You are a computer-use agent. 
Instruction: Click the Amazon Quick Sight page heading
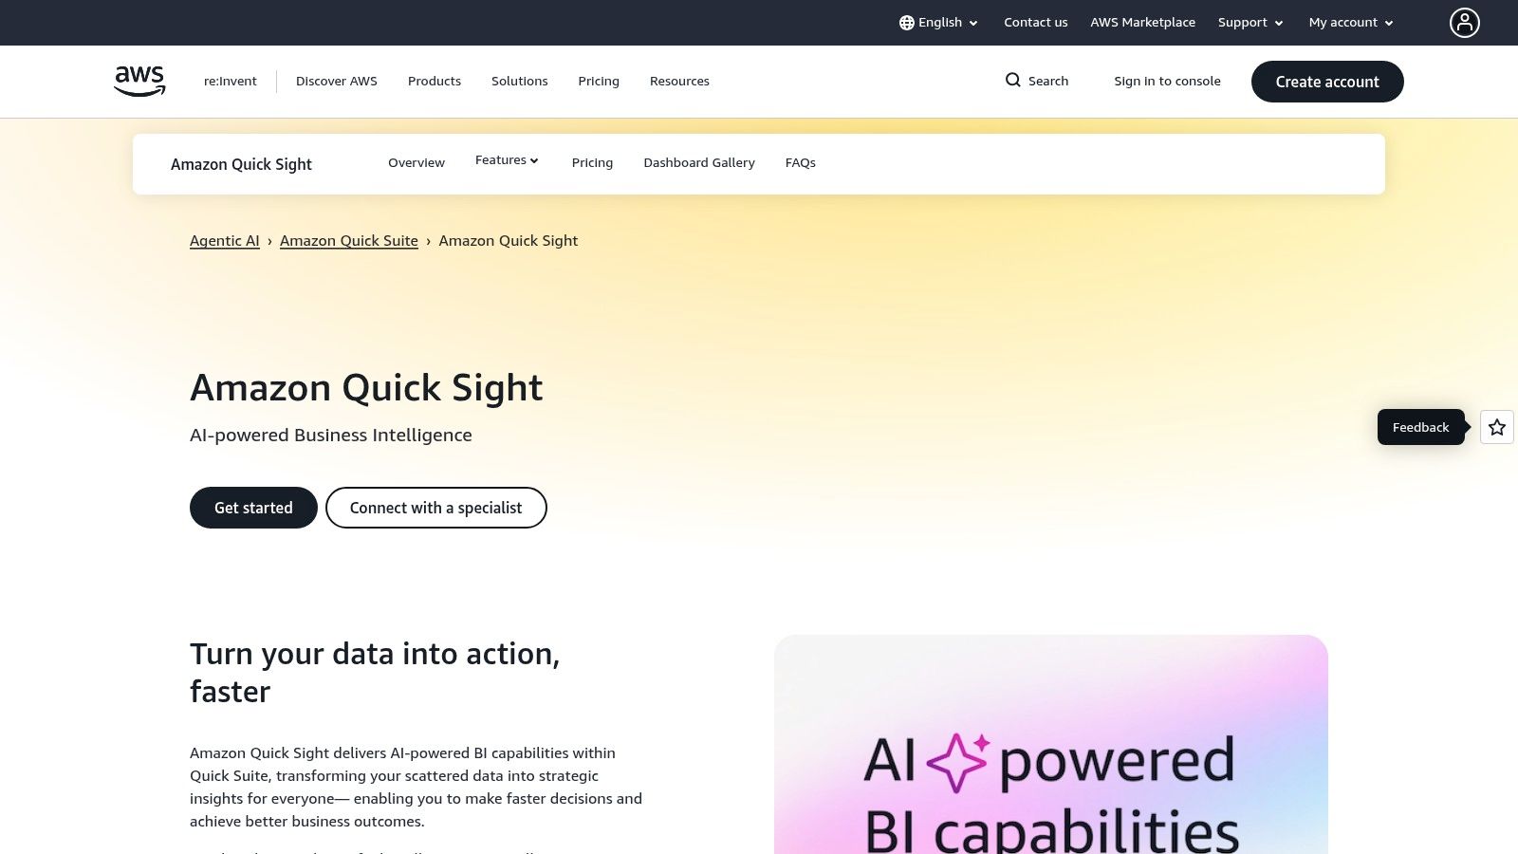[366, 388]
